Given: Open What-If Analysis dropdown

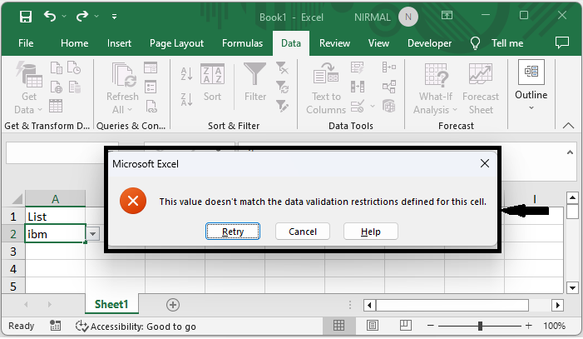Looking at the screenshot, I should point(436,88).
